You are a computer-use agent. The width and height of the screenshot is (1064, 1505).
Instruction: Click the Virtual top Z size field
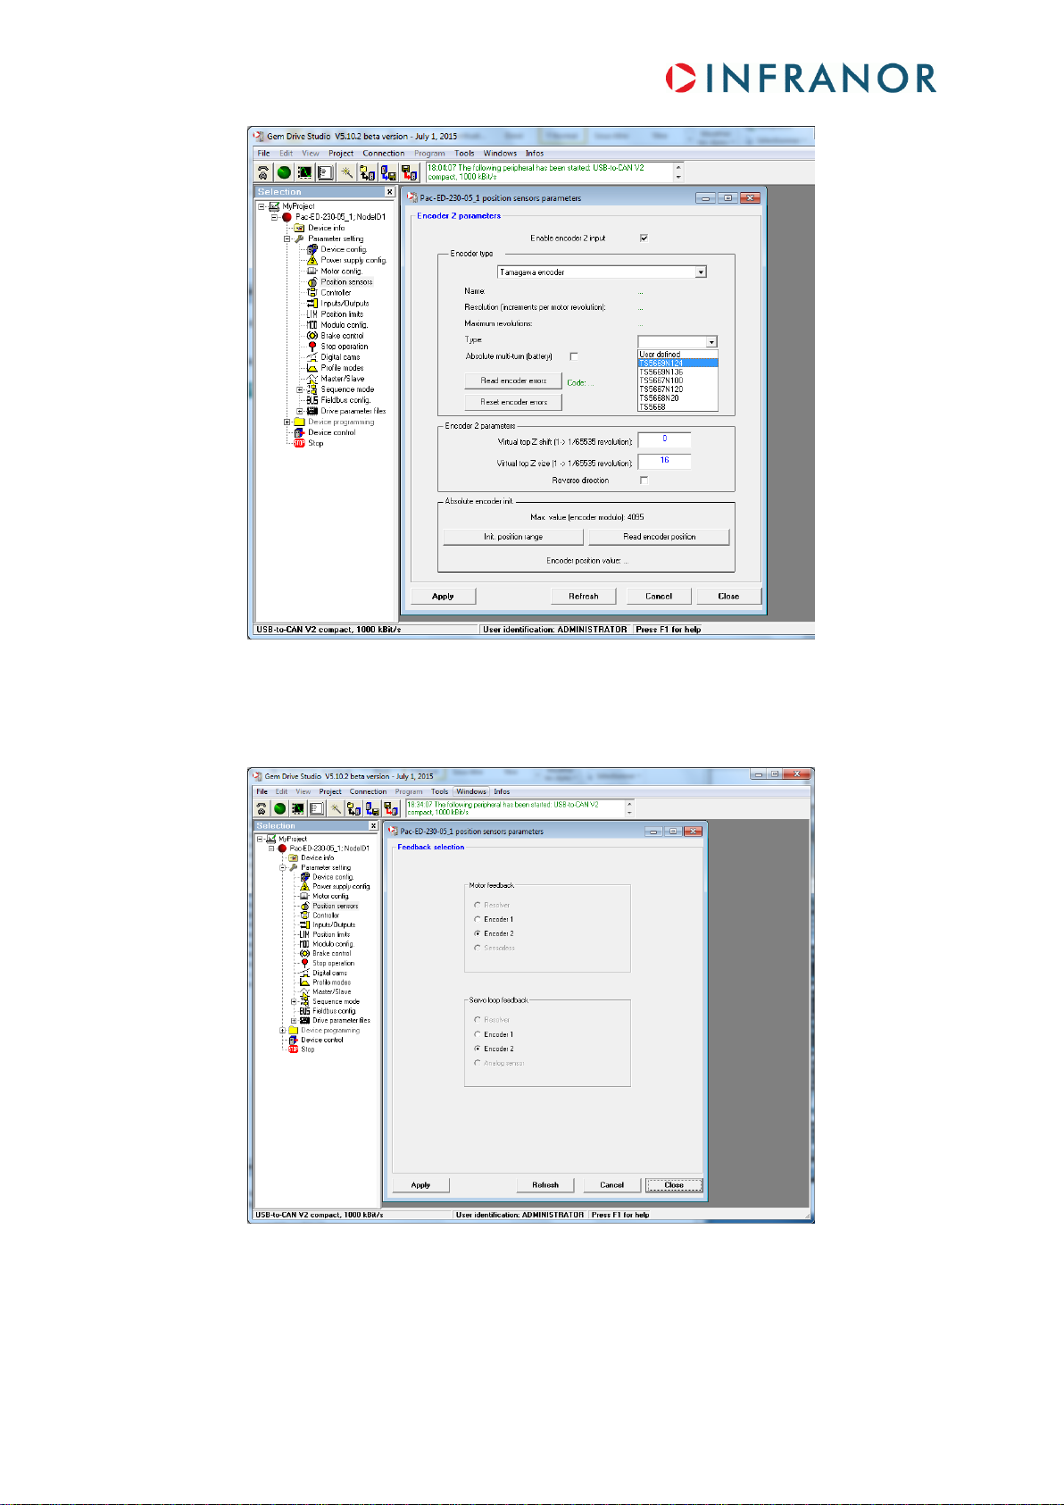coord(664,461)
